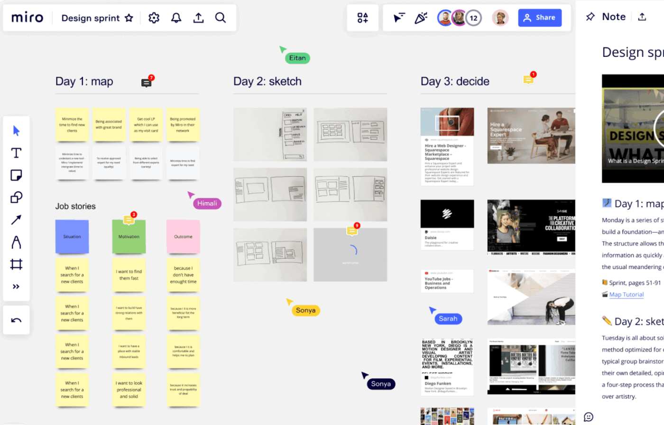Image resolution: width=664 pixels, height=425 pixels.
Task: Open board search with the magnifier
Action: (x=220, y=18)
